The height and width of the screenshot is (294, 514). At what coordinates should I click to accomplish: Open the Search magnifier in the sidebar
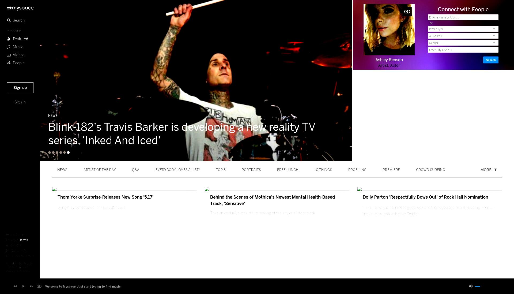(9, 20)
